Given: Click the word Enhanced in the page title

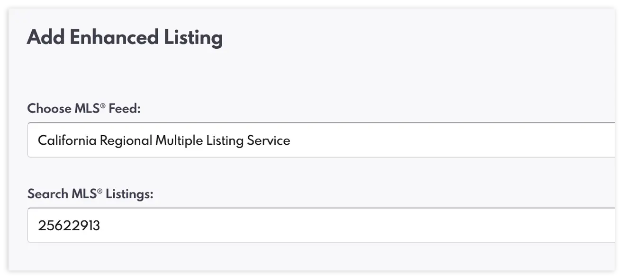Looking at the screenshot, I should (114, 38).
